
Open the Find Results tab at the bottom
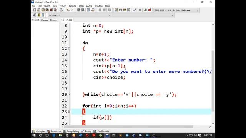(x=101, y=131)
